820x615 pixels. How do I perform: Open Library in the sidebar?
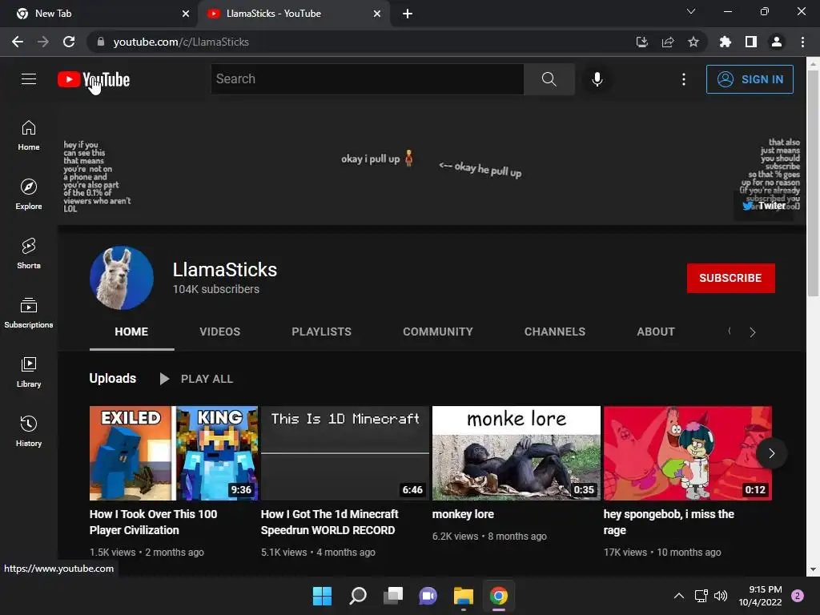click(29, 372)
